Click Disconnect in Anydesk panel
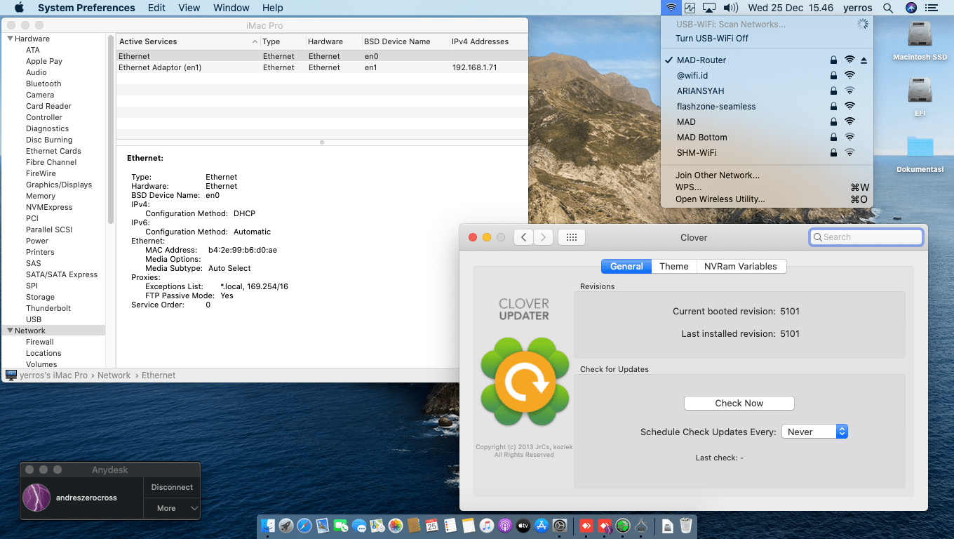 coord(172,487)
